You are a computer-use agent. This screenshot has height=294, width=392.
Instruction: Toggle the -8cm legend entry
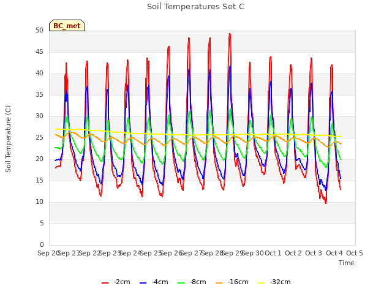(192, 282)
